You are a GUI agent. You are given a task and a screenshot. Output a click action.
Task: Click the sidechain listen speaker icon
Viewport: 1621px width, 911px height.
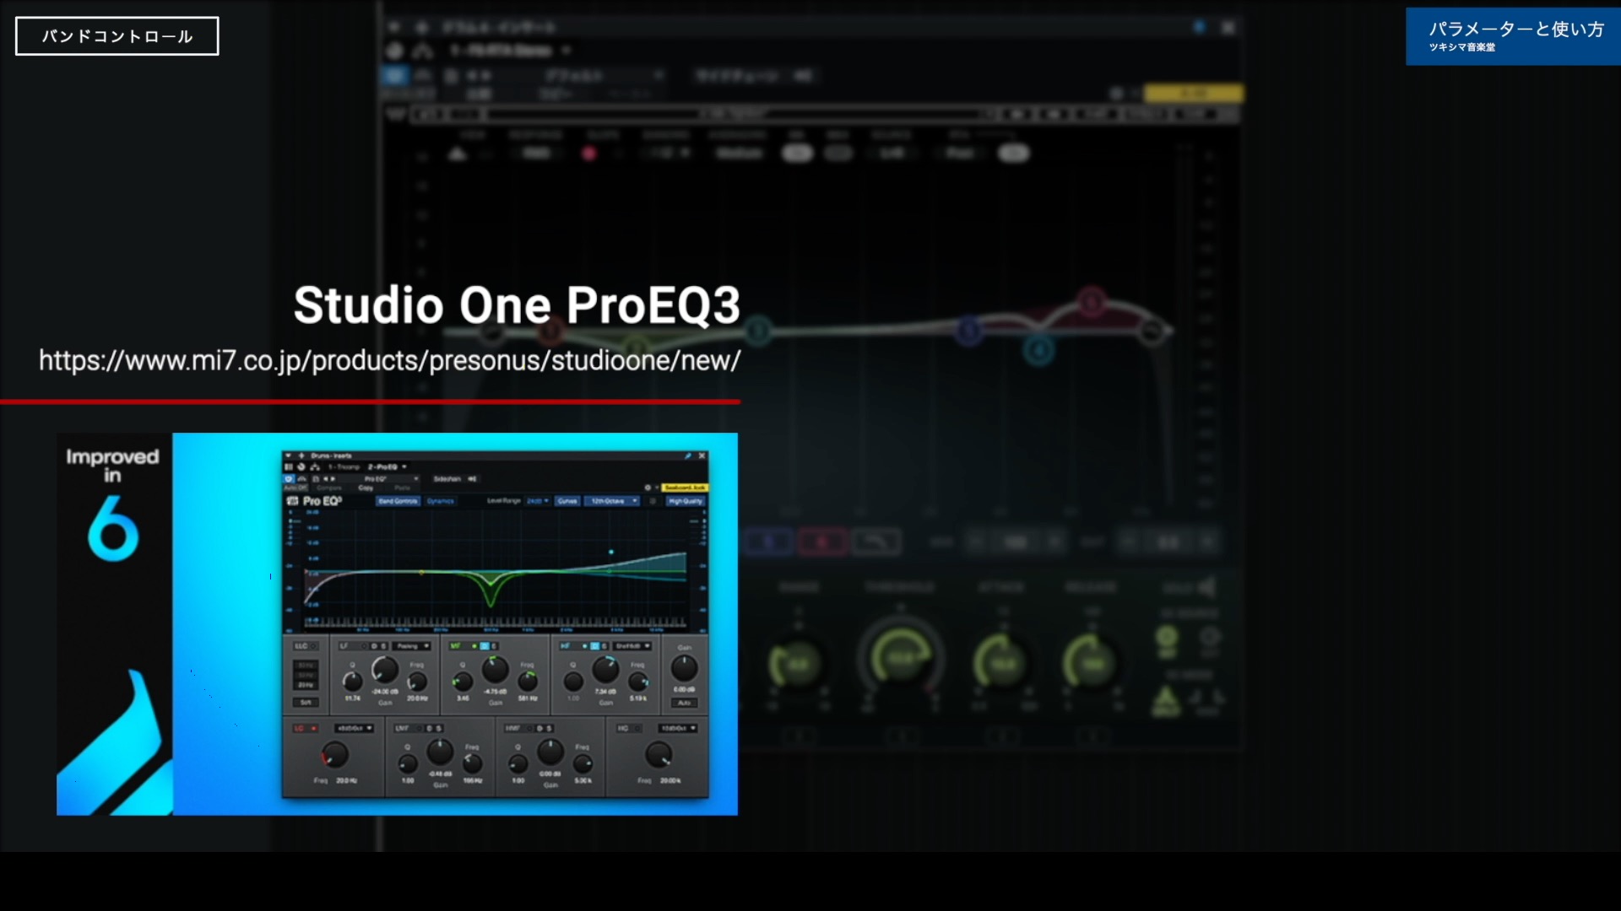tap(471, 478)
